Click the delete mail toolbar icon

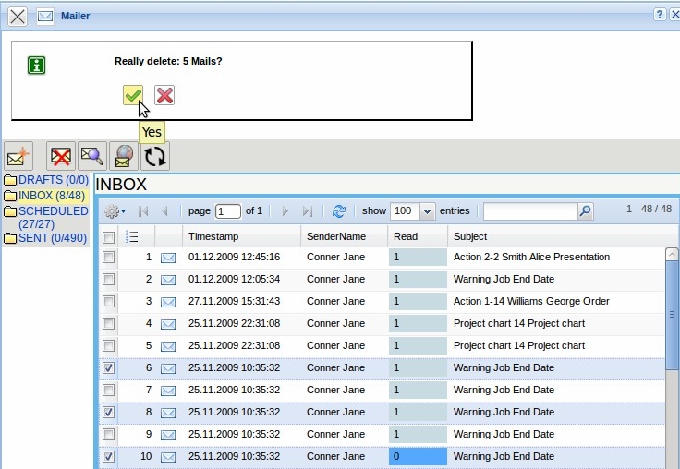pos(61,156)
